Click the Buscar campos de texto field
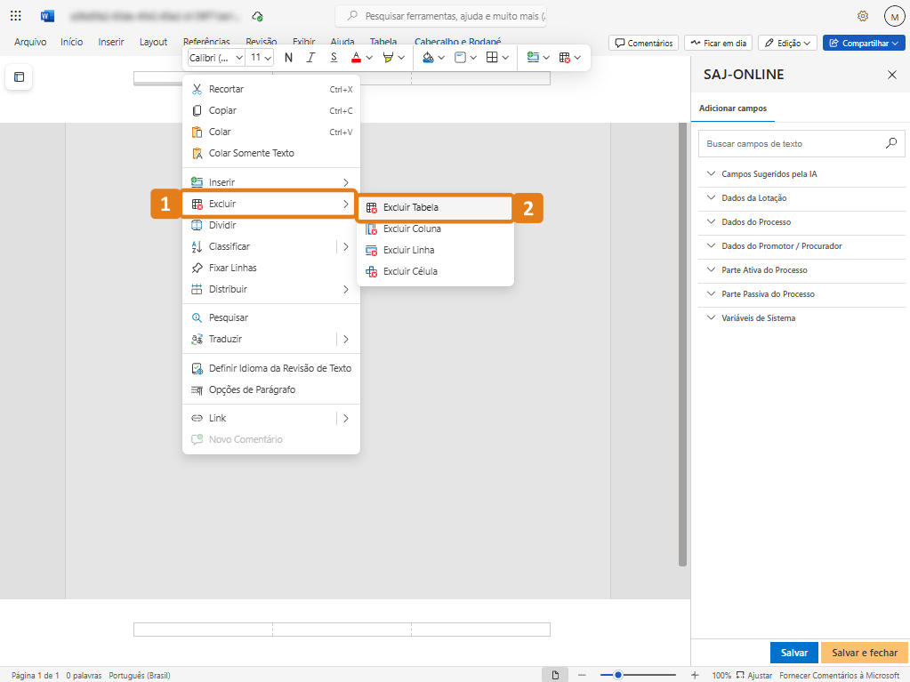 790,143
